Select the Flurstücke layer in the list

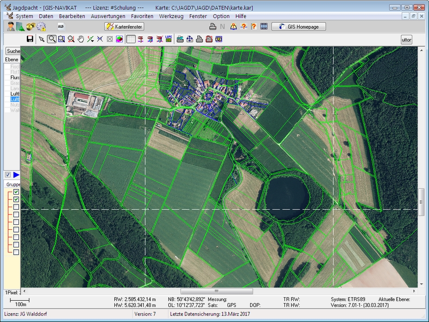point(15,78)
